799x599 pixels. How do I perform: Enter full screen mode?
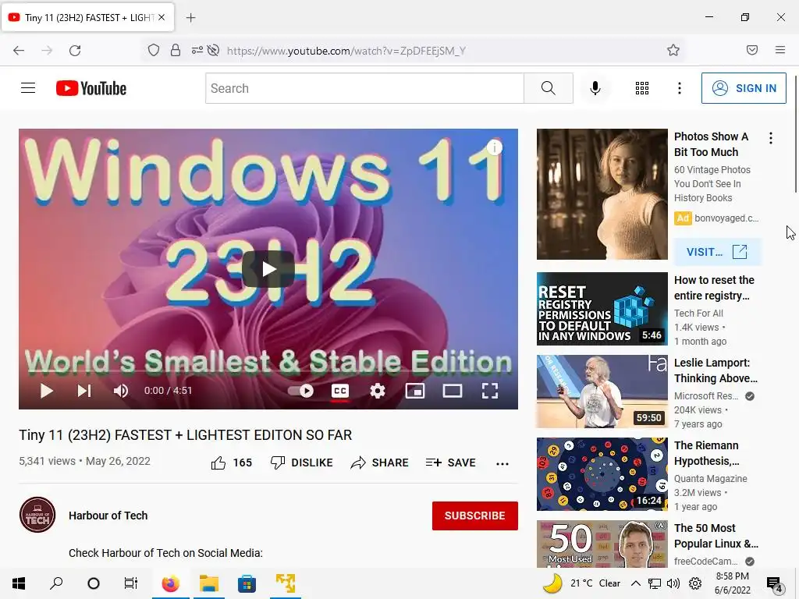click(490, 391)
